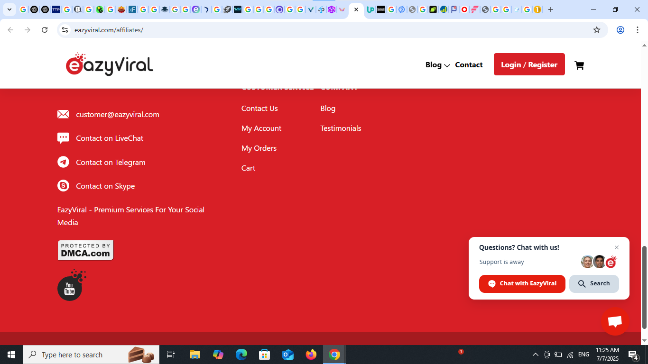The width and height of the screenshot is (648, 364).
Task: Open the My Account footer link
Action: 261,128
